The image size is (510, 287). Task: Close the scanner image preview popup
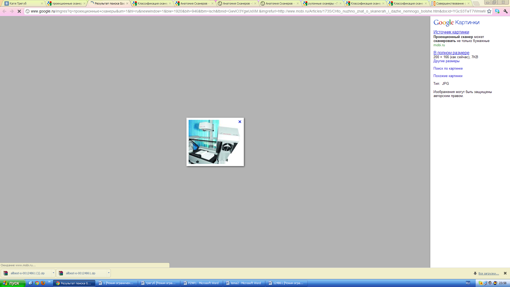[x=240, y=122]
